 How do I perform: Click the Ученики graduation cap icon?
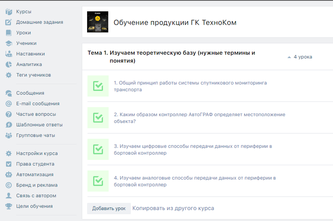(x=9, y=43)
